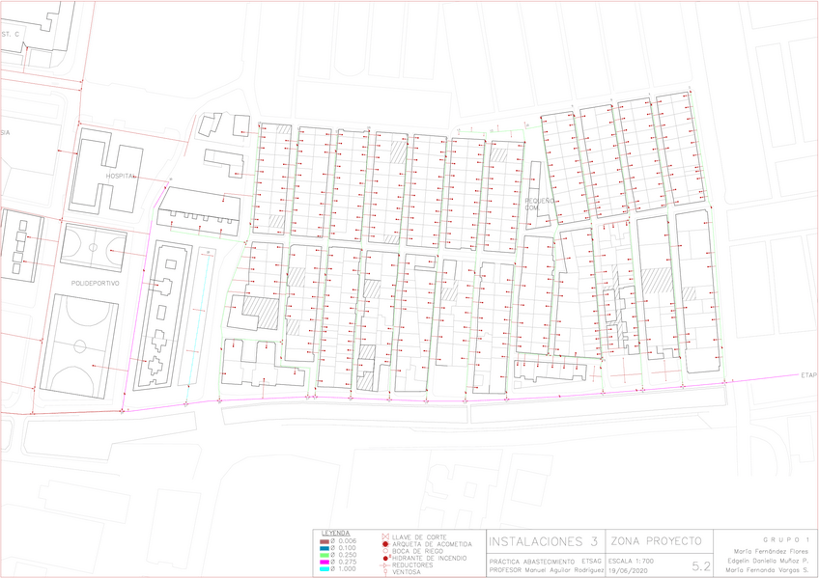
Task: Click the ZONA PROYECTO title cell
Action: 654,540
